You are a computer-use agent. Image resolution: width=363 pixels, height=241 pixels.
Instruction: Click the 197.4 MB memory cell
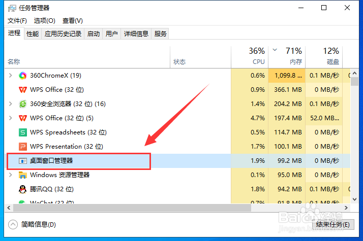(287, 118)
